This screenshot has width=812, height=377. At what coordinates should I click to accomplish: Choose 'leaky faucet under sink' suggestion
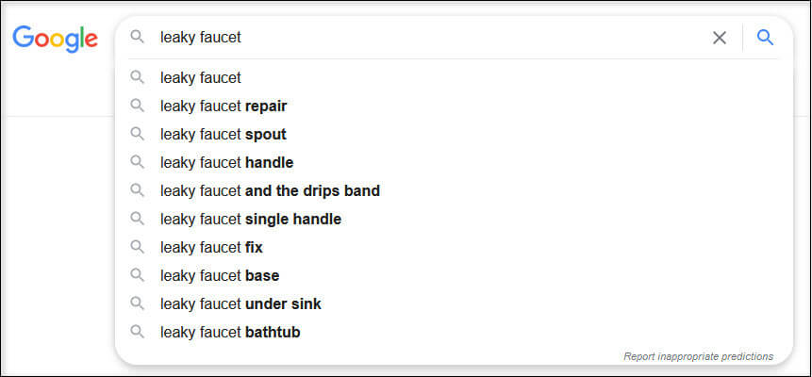[x=454, y=303]
